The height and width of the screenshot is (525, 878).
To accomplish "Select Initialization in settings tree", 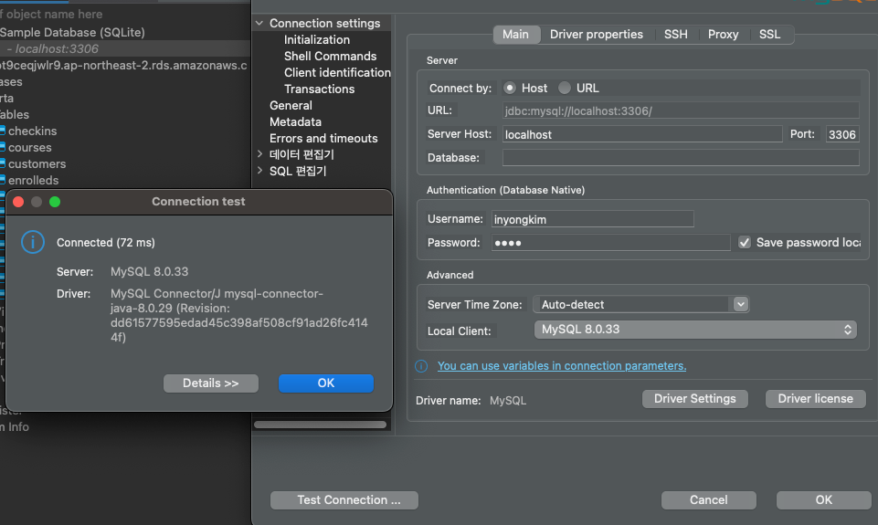I will [317, 40].
